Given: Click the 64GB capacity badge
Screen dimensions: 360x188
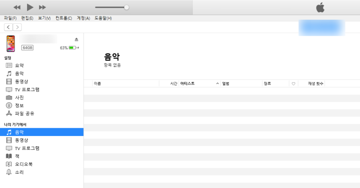Looking at the screenshot, I should (x=27, y=48).
